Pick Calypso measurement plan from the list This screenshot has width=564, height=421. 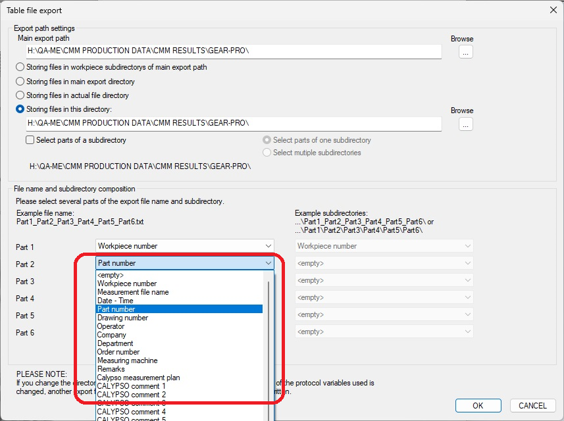pyautogui.click(x=138, y=378)
